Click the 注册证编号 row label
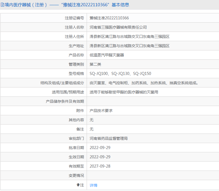This screenshot has height=191, width=219. click(x=74, y=18)
